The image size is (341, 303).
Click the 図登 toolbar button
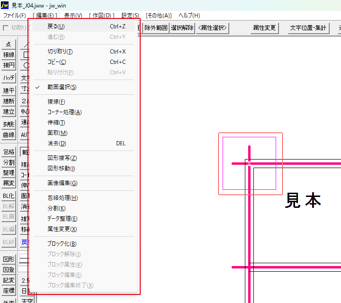(x=9, y=270)
